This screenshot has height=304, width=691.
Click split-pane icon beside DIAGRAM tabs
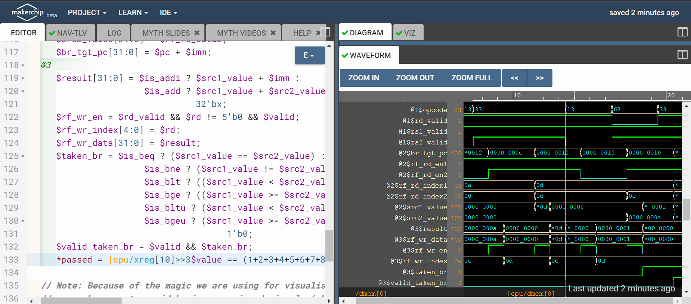pyautogui.click(x=682, y=32)
